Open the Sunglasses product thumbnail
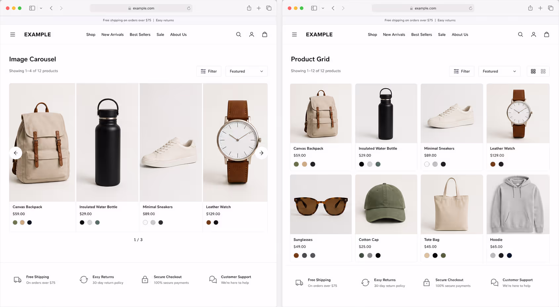559x307 pixels. [x=321, y=204]
